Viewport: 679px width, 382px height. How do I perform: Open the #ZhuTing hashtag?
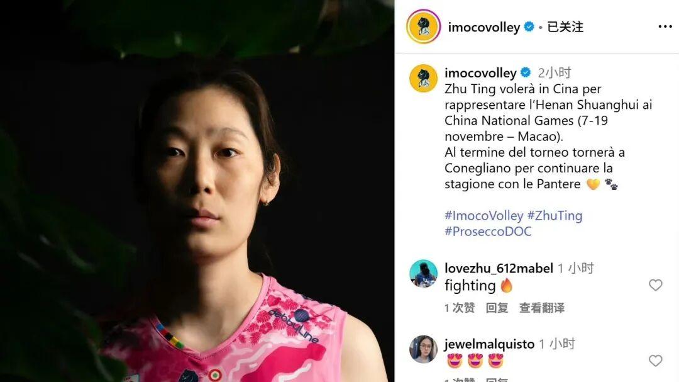coord(555,215)
